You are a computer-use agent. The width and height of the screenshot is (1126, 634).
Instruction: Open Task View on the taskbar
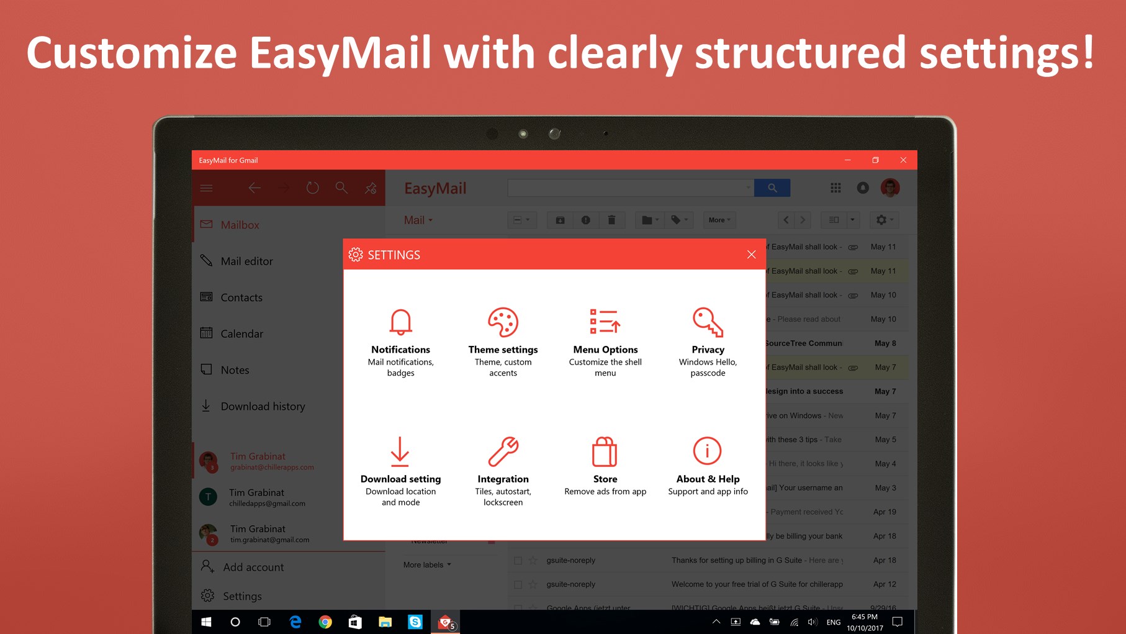click(x=264, y=622)
